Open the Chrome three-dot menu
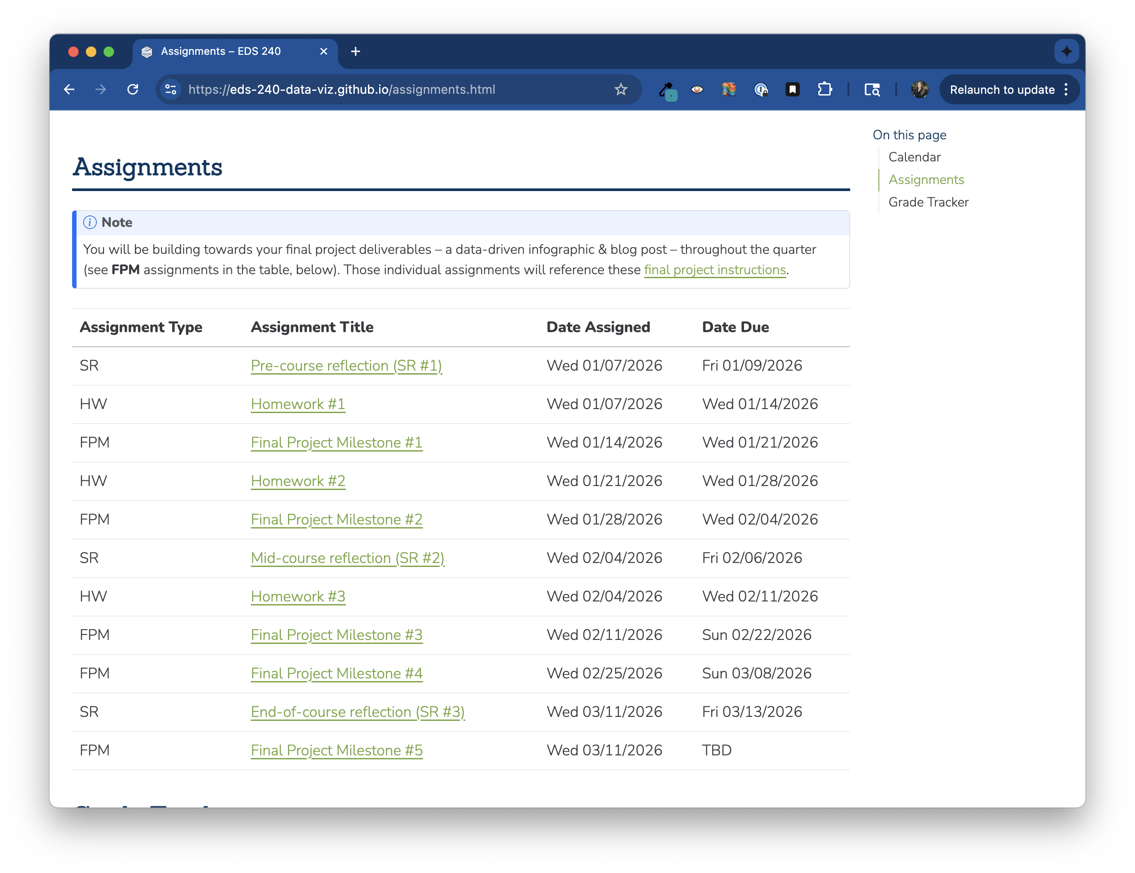The image size is (1135, 873). click(x=1066, y=90)
